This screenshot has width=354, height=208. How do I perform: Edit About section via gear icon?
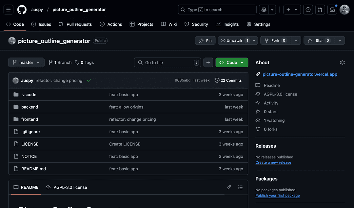[x=342, y=63]
